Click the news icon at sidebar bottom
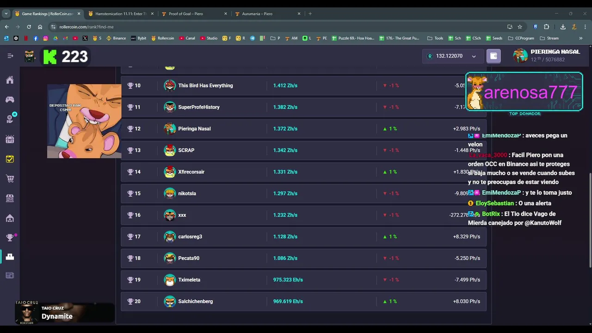The width and height of the screenshot is (592, 333). 10,276
